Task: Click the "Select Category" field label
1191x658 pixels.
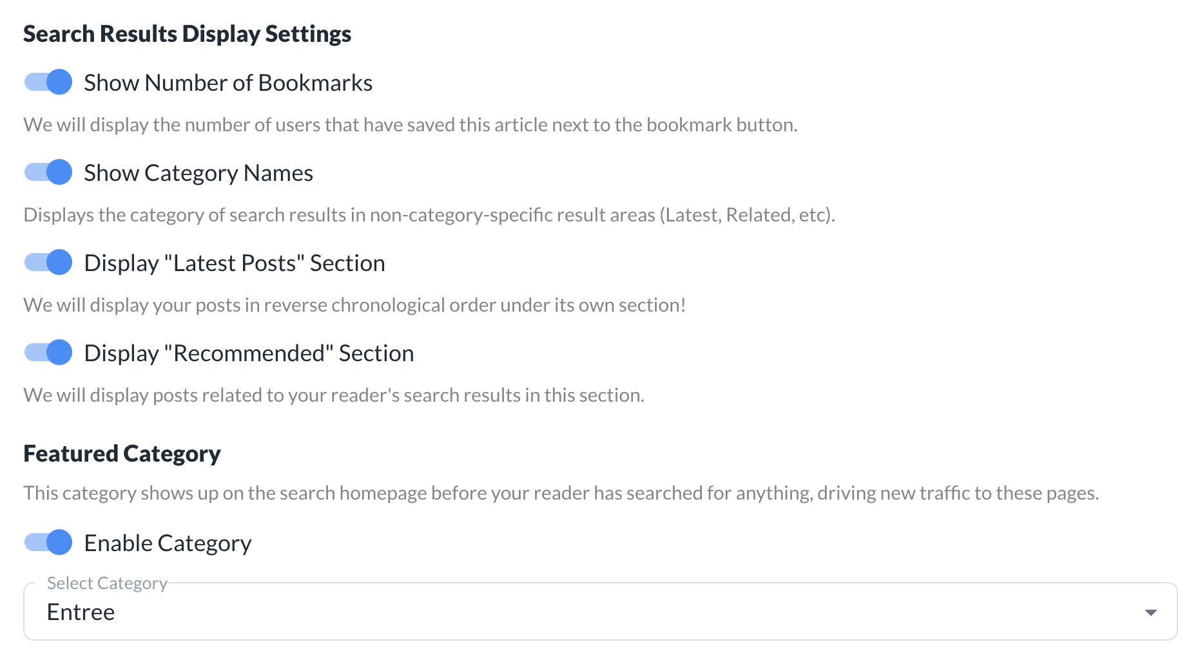Action: [107, 583]
